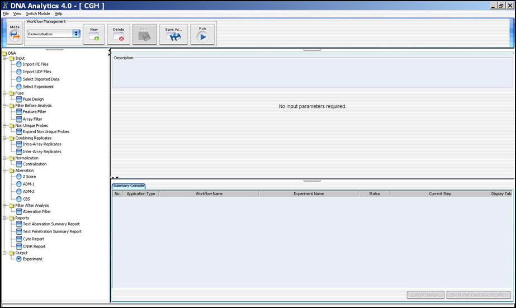Click the Workflow Name column header
The image size is (516, 308).
pos(209,194)
